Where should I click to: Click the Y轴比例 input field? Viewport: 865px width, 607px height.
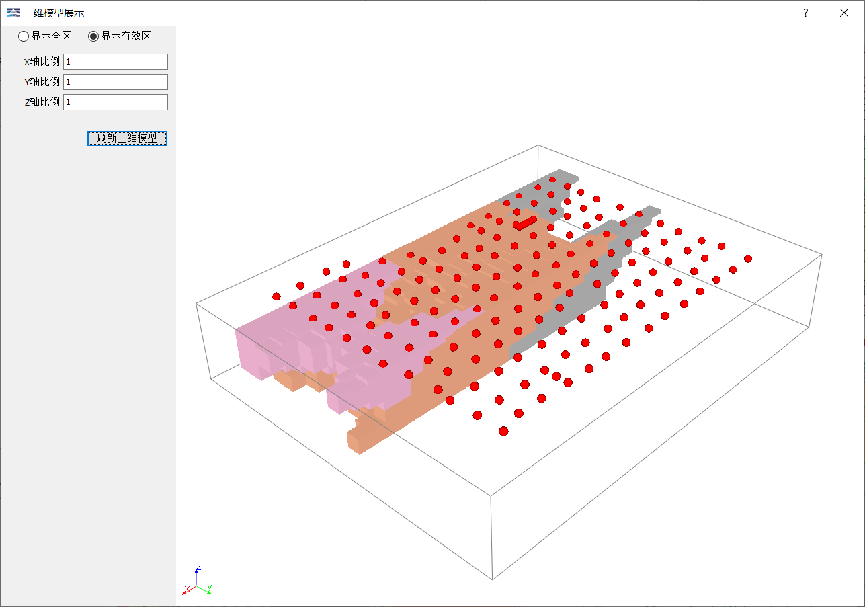116,82
